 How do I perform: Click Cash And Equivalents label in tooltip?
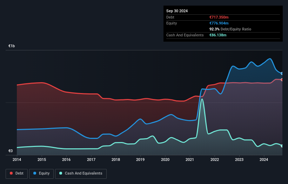coord(185,35)
